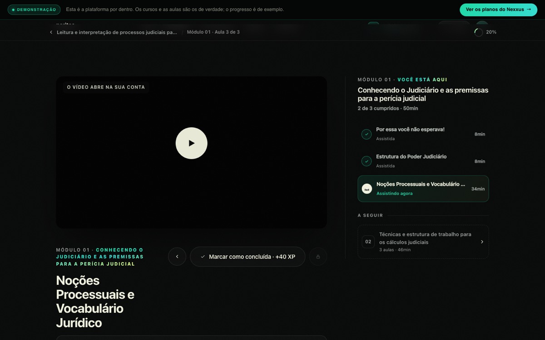The image size is (545, 340).
Task: Click the now-playing icon of the current lesson
Action: pyautogui.click(x=367, y=189)
